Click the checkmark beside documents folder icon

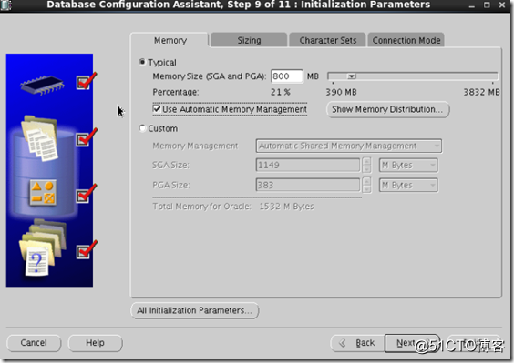point(86,137)
